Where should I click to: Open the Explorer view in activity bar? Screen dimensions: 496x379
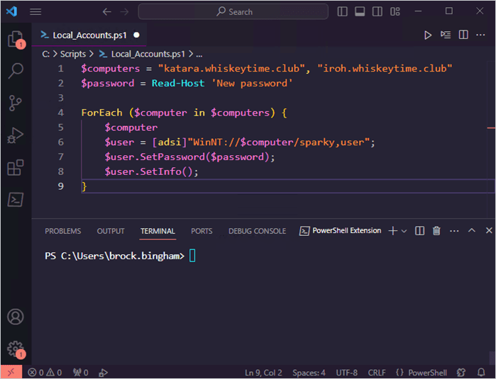click(x=16, y=39)
